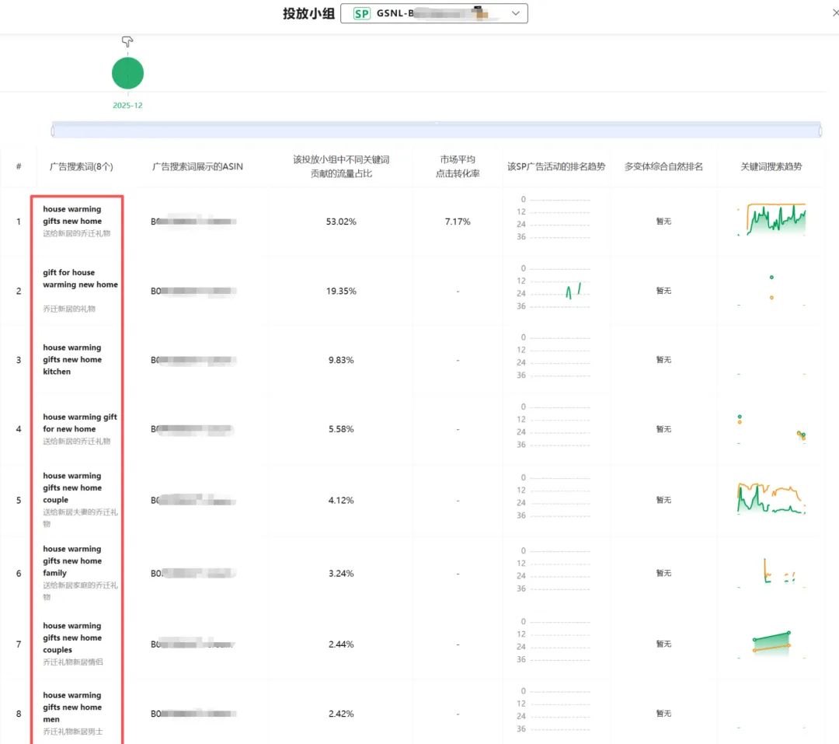
Task: Click the hand pointer icon above the timeline node
Action: click(x=127, y=42)
